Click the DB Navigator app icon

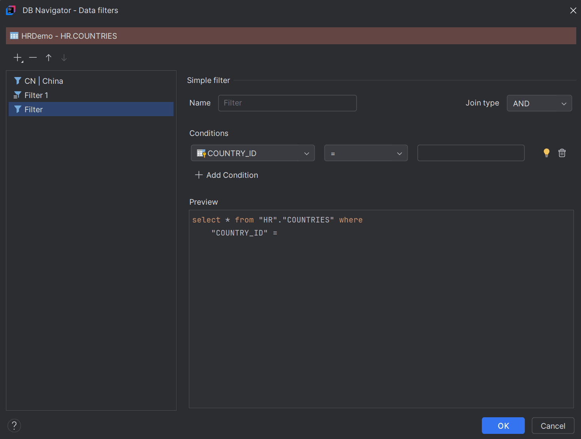coord(11,10)
